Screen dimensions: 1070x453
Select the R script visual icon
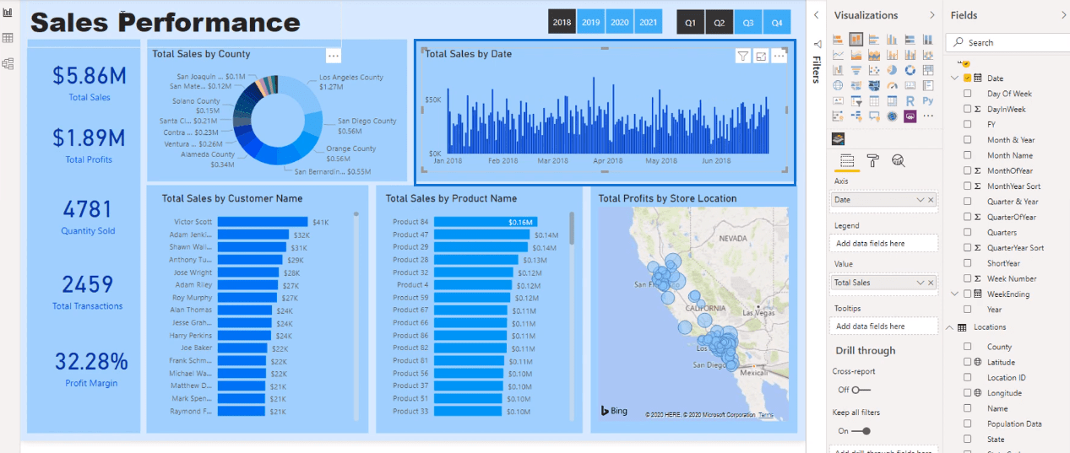(x=912, y=100)
